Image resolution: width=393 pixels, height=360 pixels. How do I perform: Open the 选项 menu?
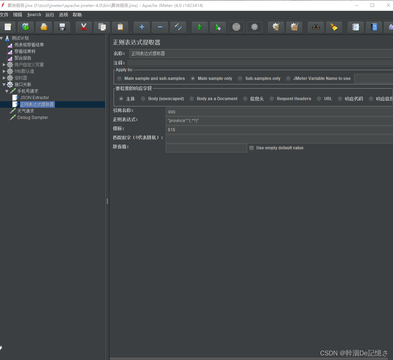click(63, 15)
